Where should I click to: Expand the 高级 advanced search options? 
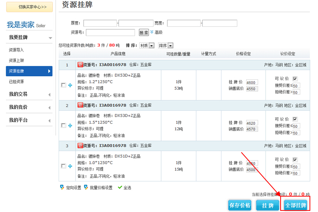156,32
